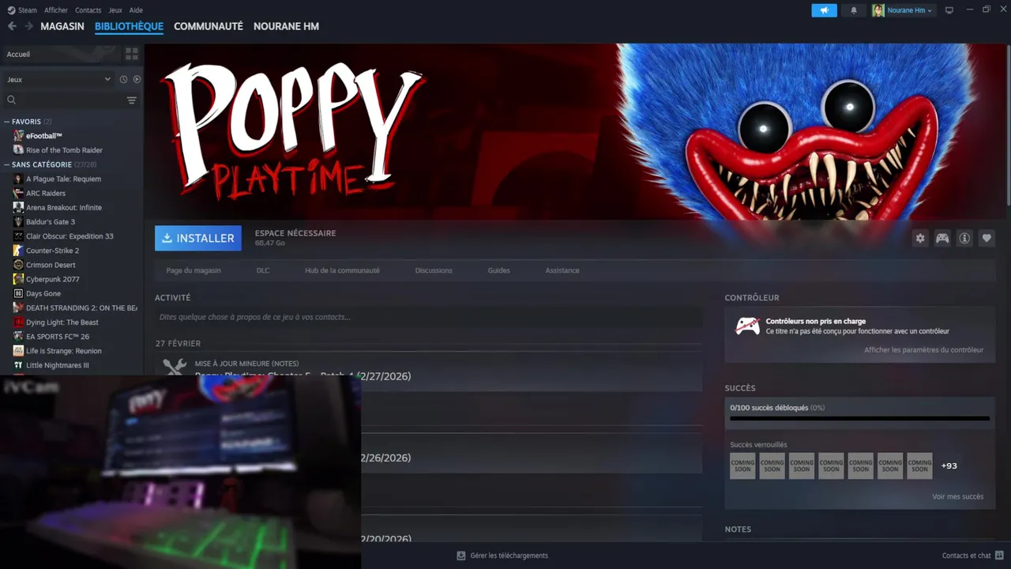Open the advanced filter options icon
The height and width of the screenshot is (569, 1011).
(x=132, y=100)
